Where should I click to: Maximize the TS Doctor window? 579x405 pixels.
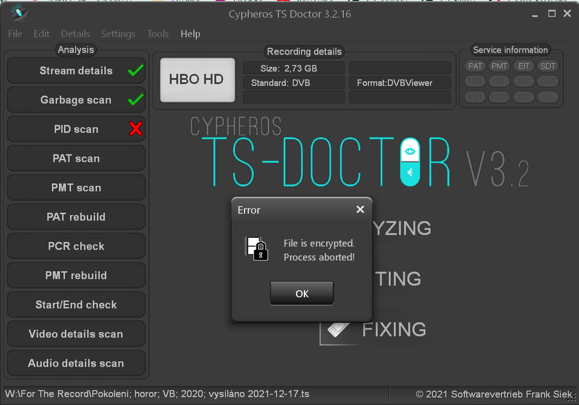coord(552,13)
